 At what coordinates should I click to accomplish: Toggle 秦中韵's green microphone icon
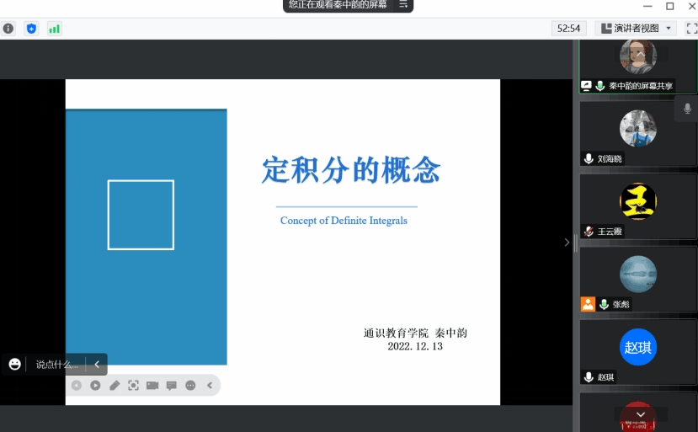pyautogui.click(x=600, y=86)
